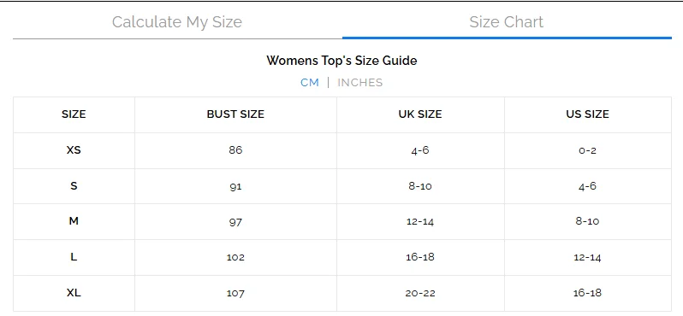
Task: Select the XS size row label
Action: pos(74,150)
